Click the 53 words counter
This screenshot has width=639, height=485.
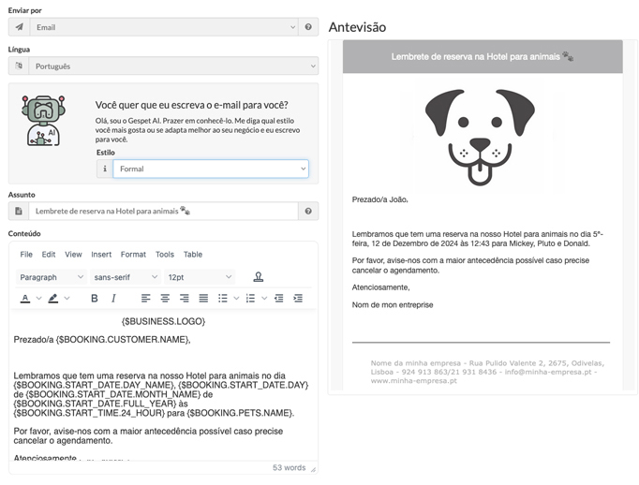point(289,467)
